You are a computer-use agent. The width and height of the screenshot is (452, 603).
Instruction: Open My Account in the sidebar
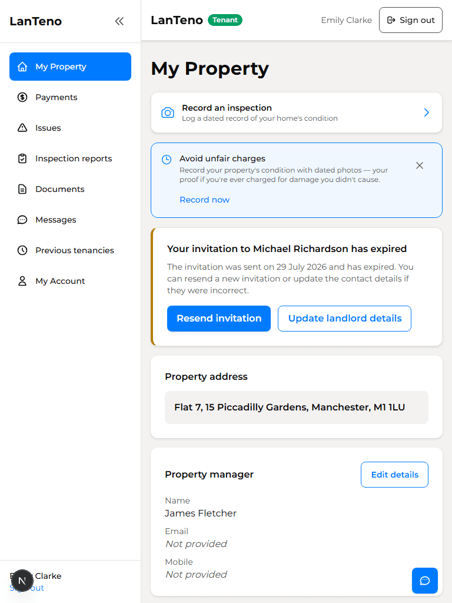coord(71,281)
